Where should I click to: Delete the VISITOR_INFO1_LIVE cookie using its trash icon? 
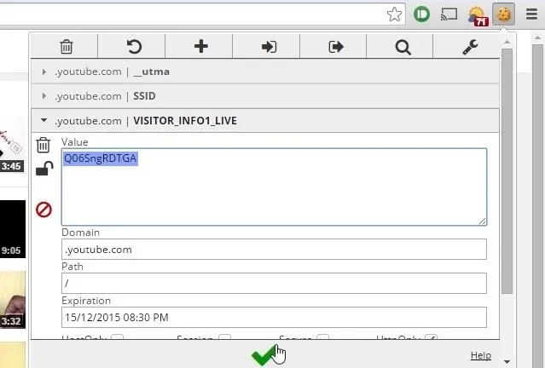(x=43, y=145)
